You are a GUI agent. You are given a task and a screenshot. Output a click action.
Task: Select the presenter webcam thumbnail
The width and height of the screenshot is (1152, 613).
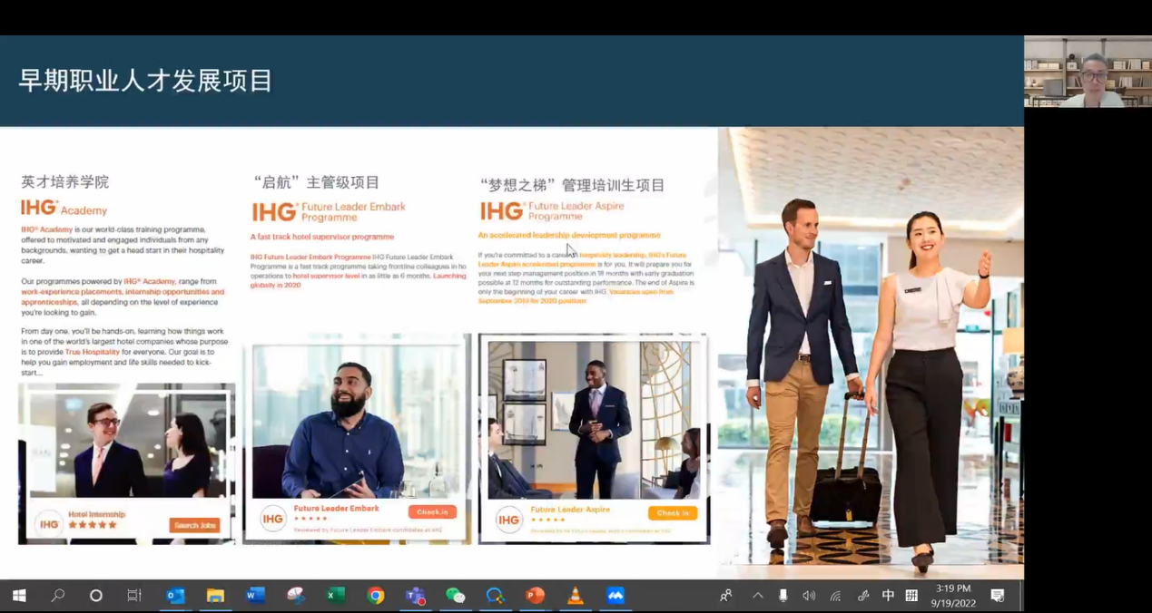(1088, 72)
